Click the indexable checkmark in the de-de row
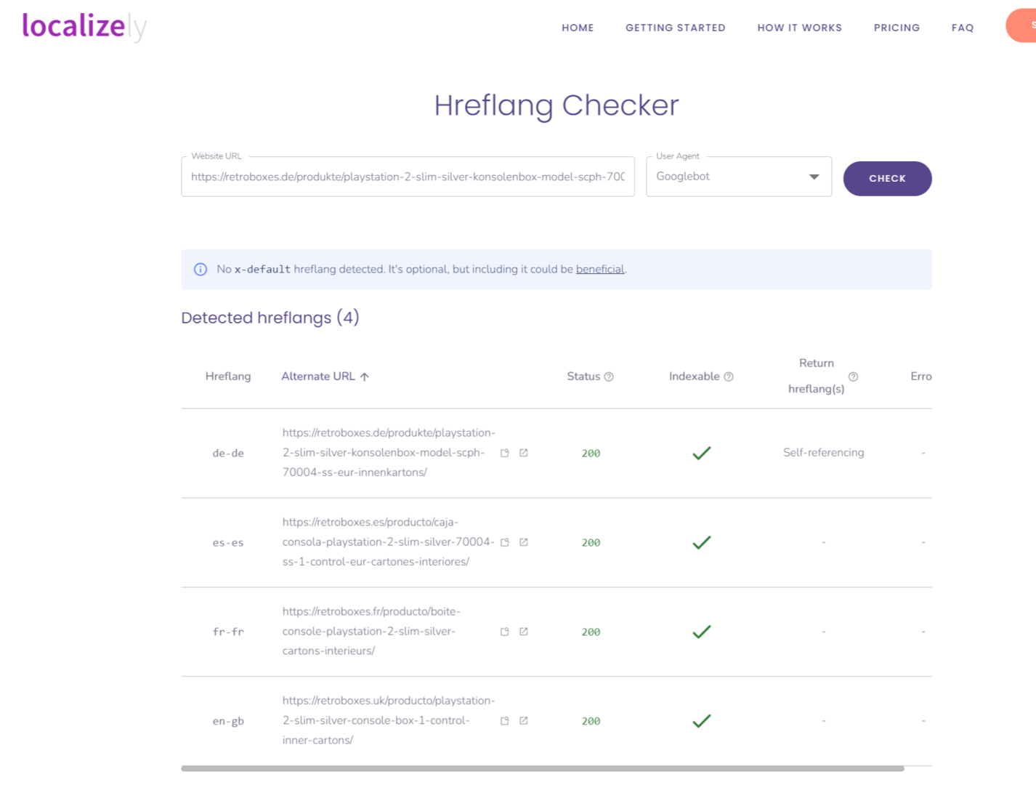This screenshot has height=785, width=1036. pos(702,453)
